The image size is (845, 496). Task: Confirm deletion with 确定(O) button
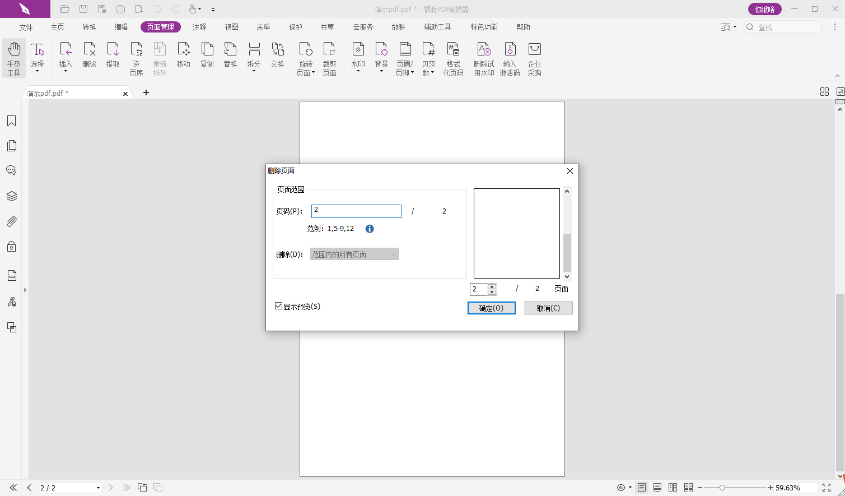491,308
